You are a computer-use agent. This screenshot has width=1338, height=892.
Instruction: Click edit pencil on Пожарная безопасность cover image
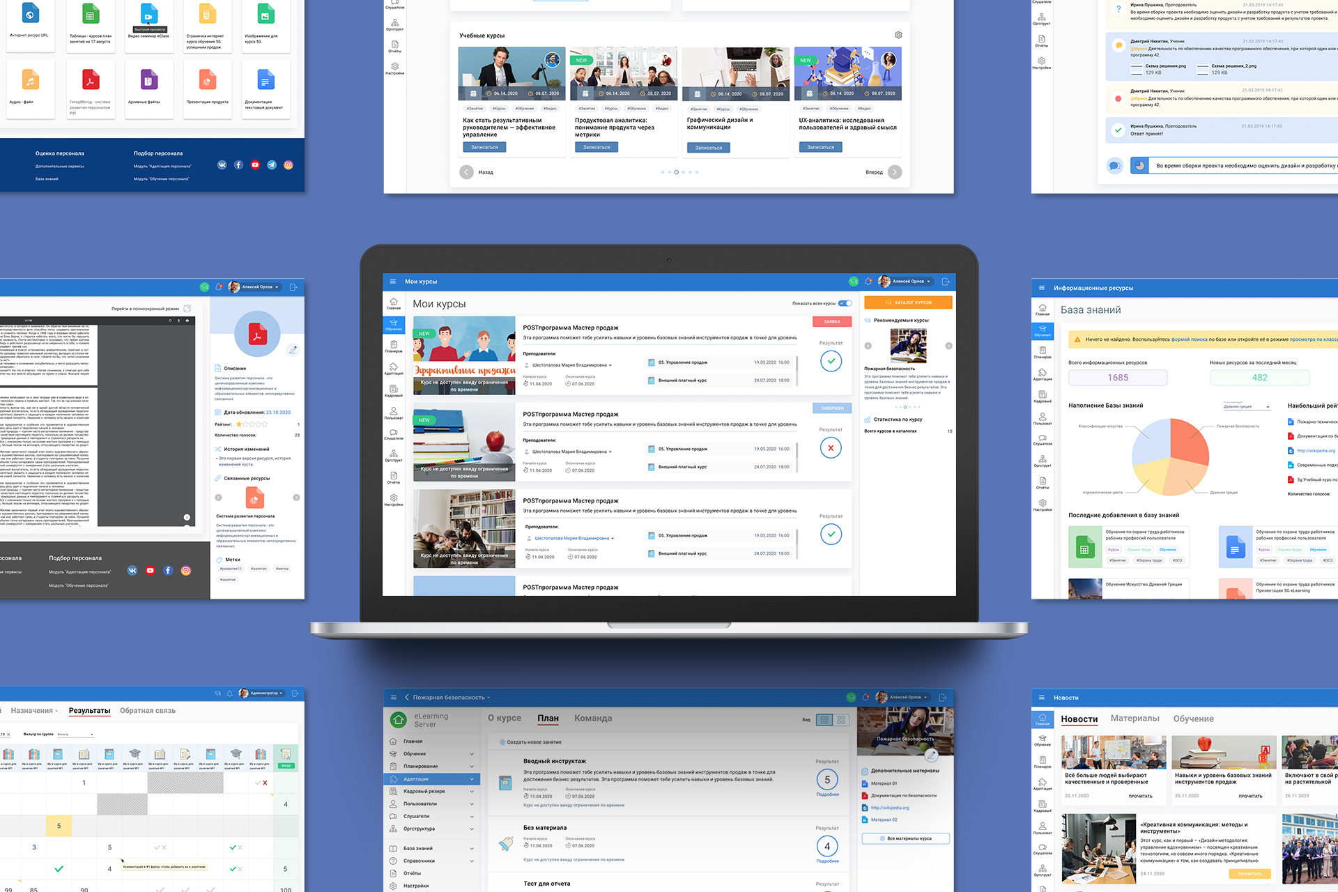pyautogui.click(x=931, y=754)
